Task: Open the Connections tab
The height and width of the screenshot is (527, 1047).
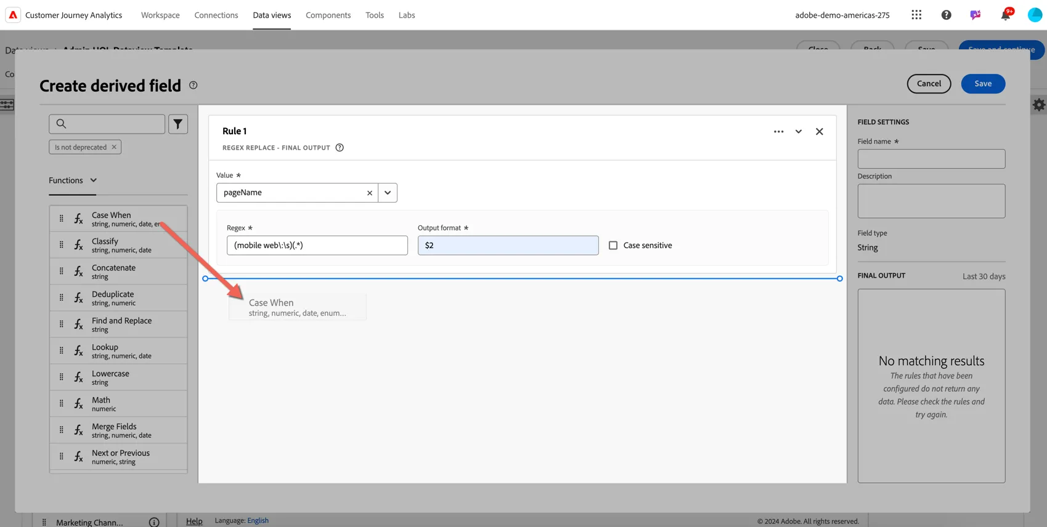Action: coord(216,15)
